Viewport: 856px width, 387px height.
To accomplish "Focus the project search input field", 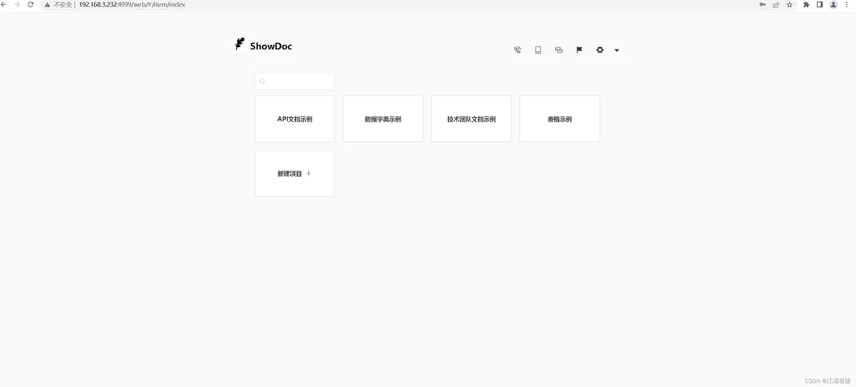I will click(295, 81).
